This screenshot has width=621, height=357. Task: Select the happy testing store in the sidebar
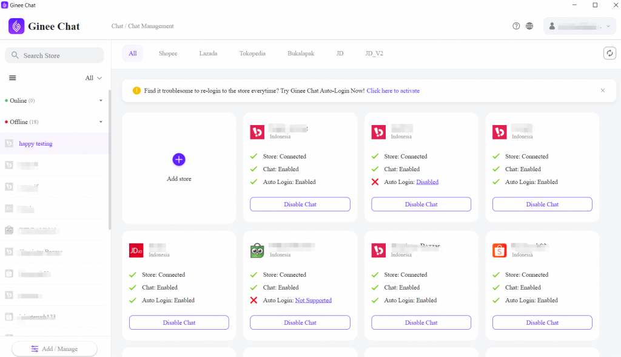click(x=54, y=144)
